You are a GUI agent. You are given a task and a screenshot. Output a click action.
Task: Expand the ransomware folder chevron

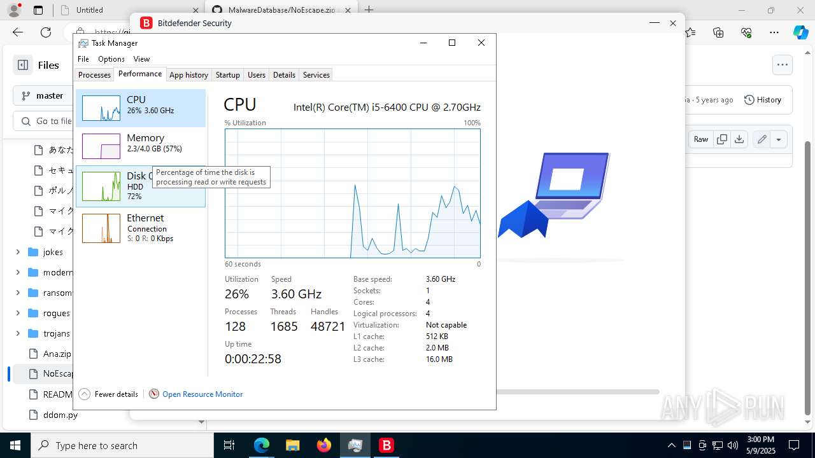[18, 293]
